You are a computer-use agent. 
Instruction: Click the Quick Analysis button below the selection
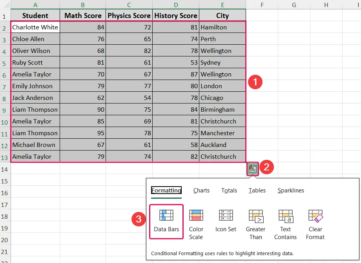(253, 169)
